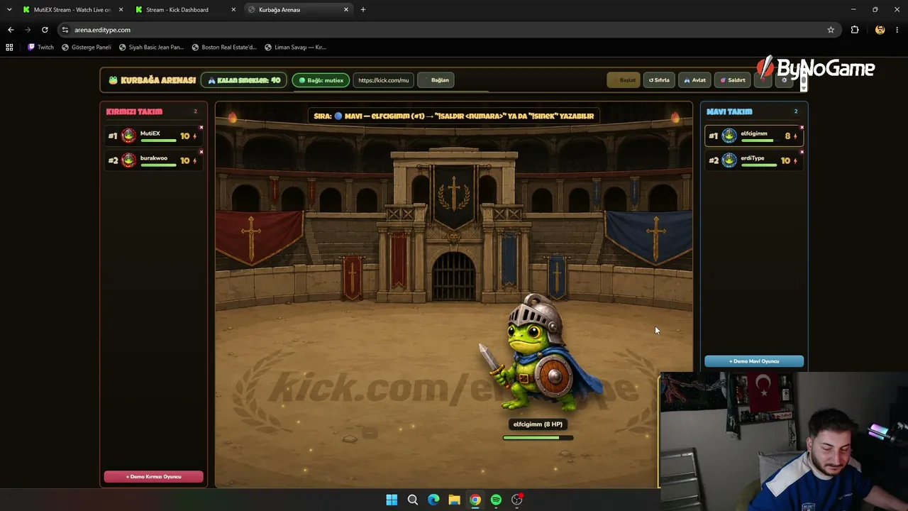Click the Mavi Takım header
This screenshot has width=908, height=511.
[729, 111]
